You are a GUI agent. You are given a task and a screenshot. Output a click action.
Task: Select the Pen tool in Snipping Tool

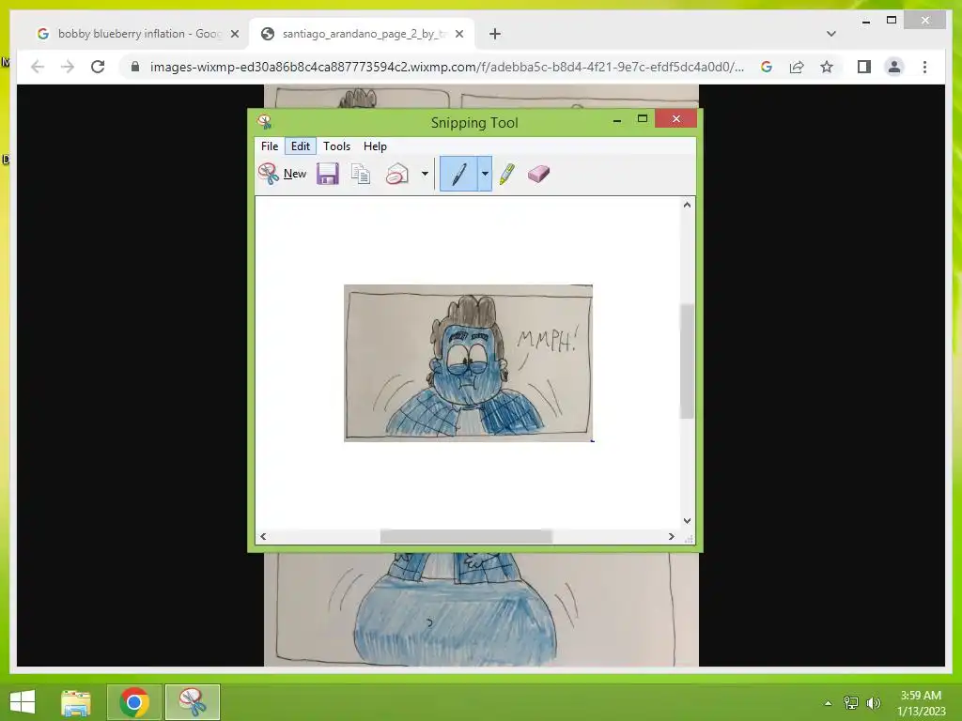458,174
